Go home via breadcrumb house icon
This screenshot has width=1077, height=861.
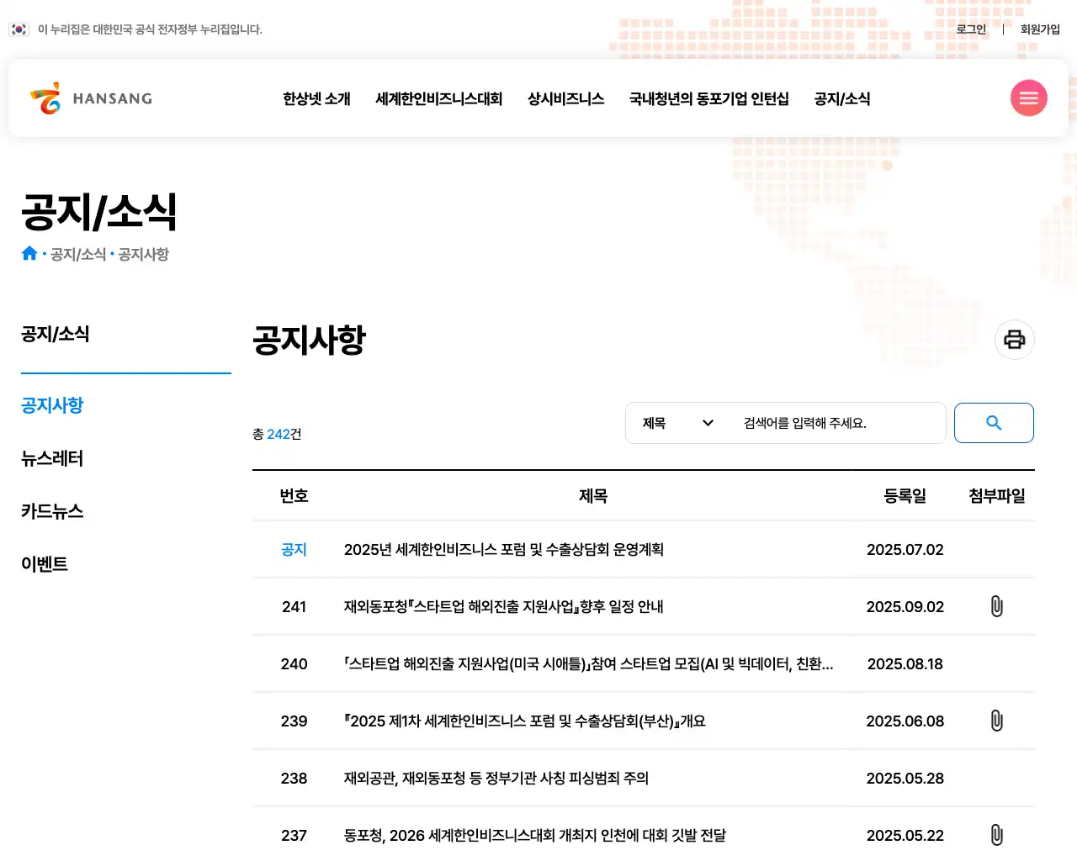coord(29,253)
